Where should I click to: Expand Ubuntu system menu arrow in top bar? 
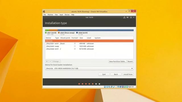tap(134, 17)
